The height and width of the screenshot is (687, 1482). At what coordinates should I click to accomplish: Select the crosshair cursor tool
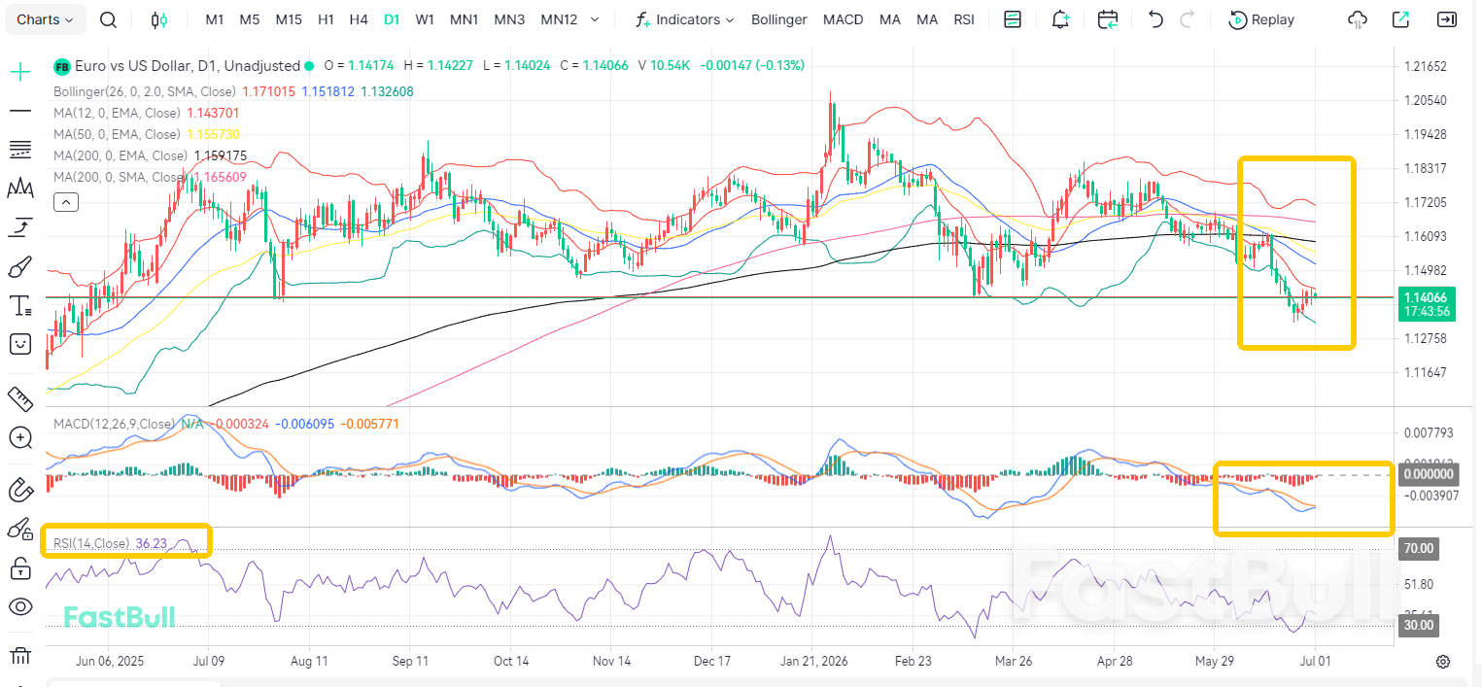(x=20, y=71)
